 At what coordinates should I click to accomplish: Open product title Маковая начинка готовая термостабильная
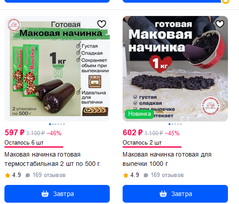(53, 159)
